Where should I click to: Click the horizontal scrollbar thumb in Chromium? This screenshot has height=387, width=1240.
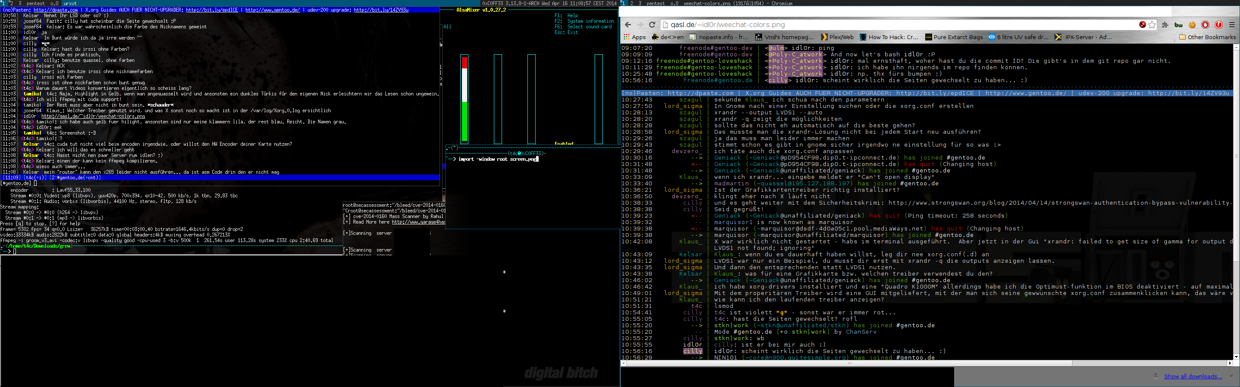[x=849, y=363]
